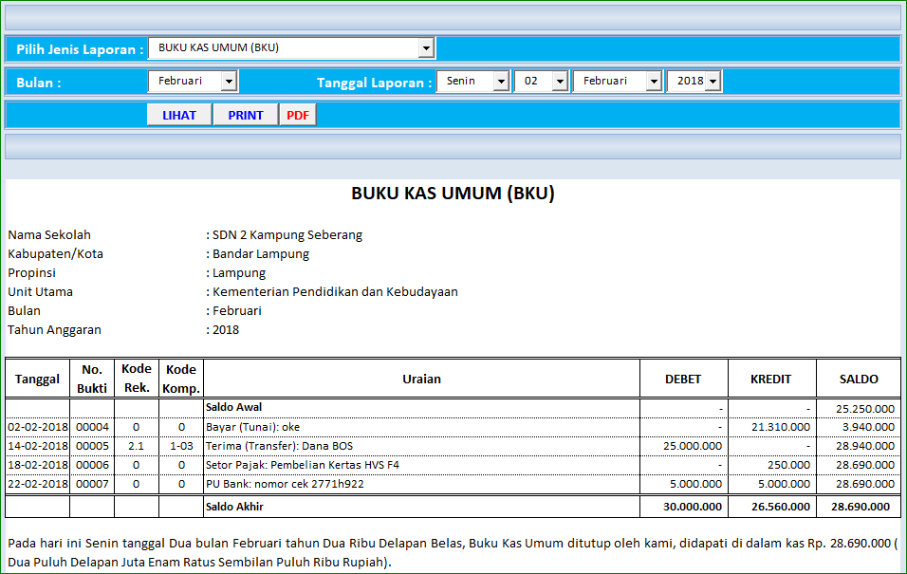Click the Saldo Awal balance 25.250.000
The image size is (907, 574).
864,409
